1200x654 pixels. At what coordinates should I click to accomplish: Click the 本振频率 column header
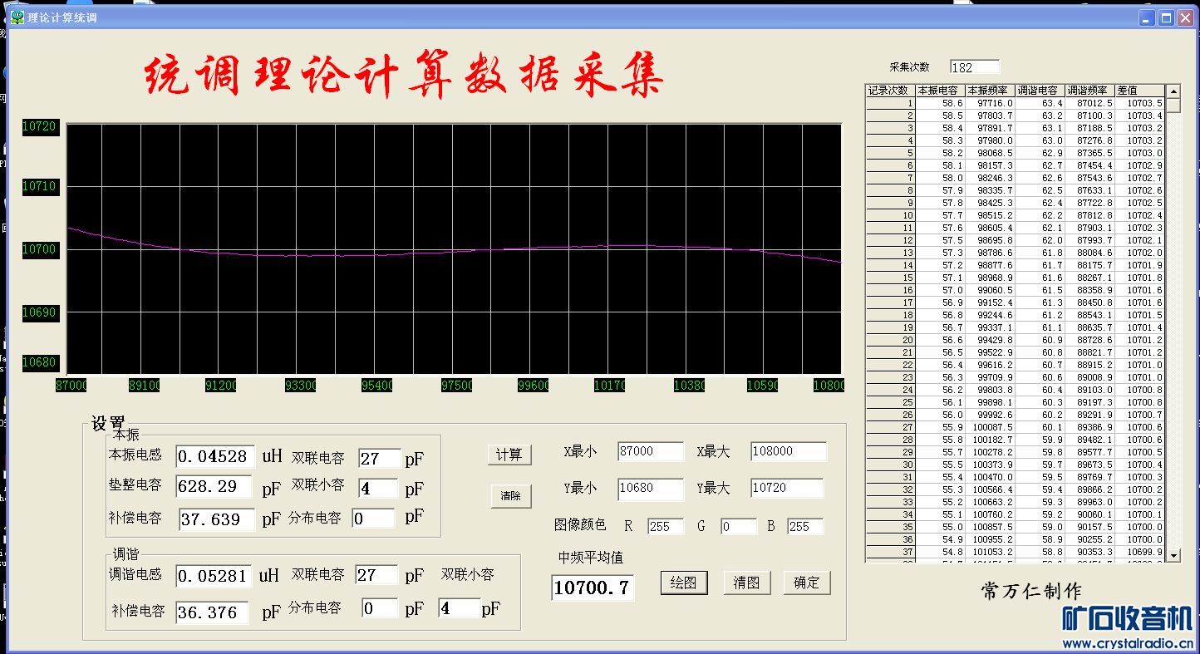coord(990,91)
